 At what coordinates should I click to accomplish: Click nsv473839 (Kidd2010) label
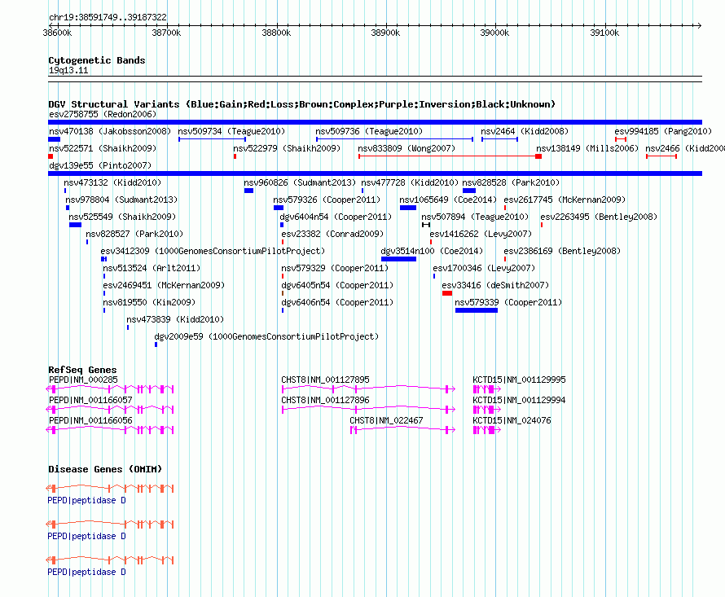click(175, 319)
